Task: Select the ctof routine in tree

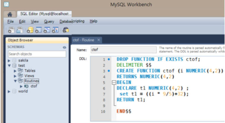Action: coord(34,86)
